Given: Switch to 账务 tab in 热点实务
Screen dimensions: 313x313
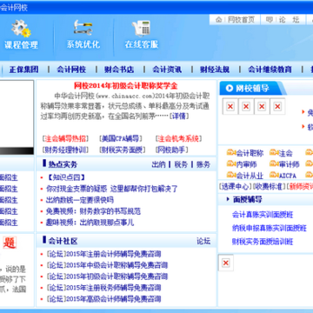Looking at the screenshot, I should [203, 164].
